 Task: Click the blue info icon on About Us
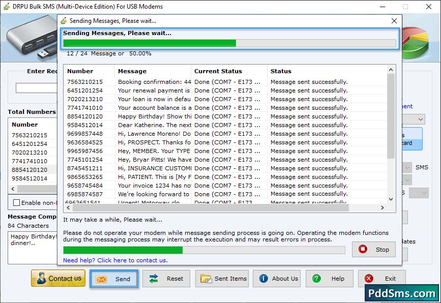[x=263, y=278]
